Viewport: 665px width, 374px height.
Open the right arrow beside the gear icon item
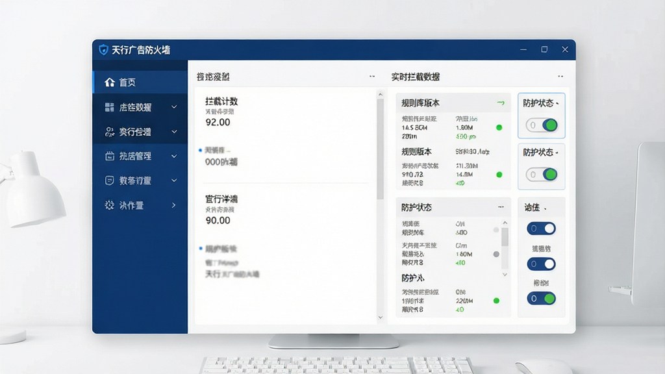coord(174,205)
